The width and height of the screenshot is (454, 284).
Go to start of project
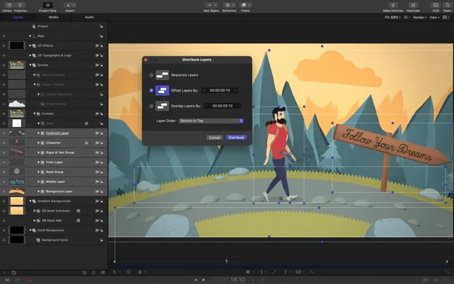(196, 280)
